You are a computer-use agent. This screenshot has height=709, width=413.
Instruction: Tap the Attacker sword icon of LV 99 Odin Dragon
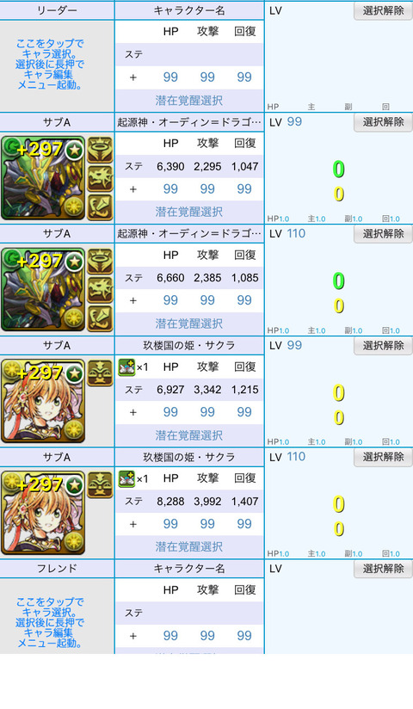click(100, 207)
